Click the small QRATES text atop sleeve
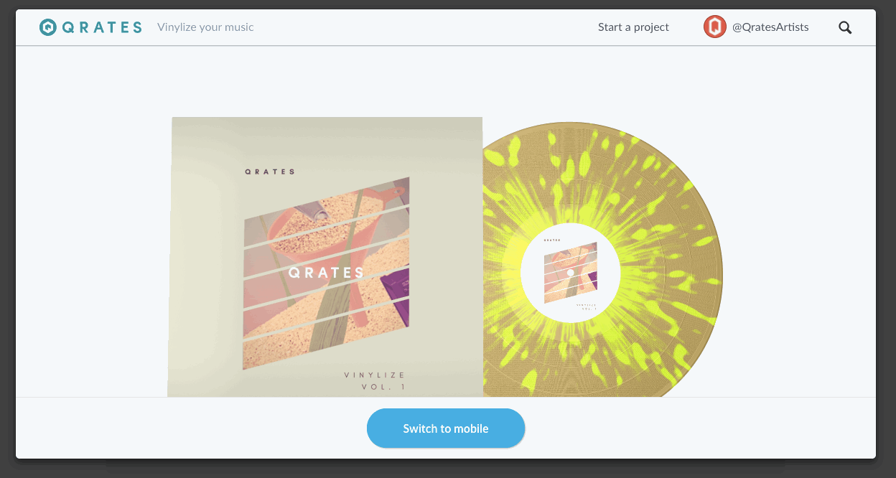896x478 pixels. [x=270, y=172]
